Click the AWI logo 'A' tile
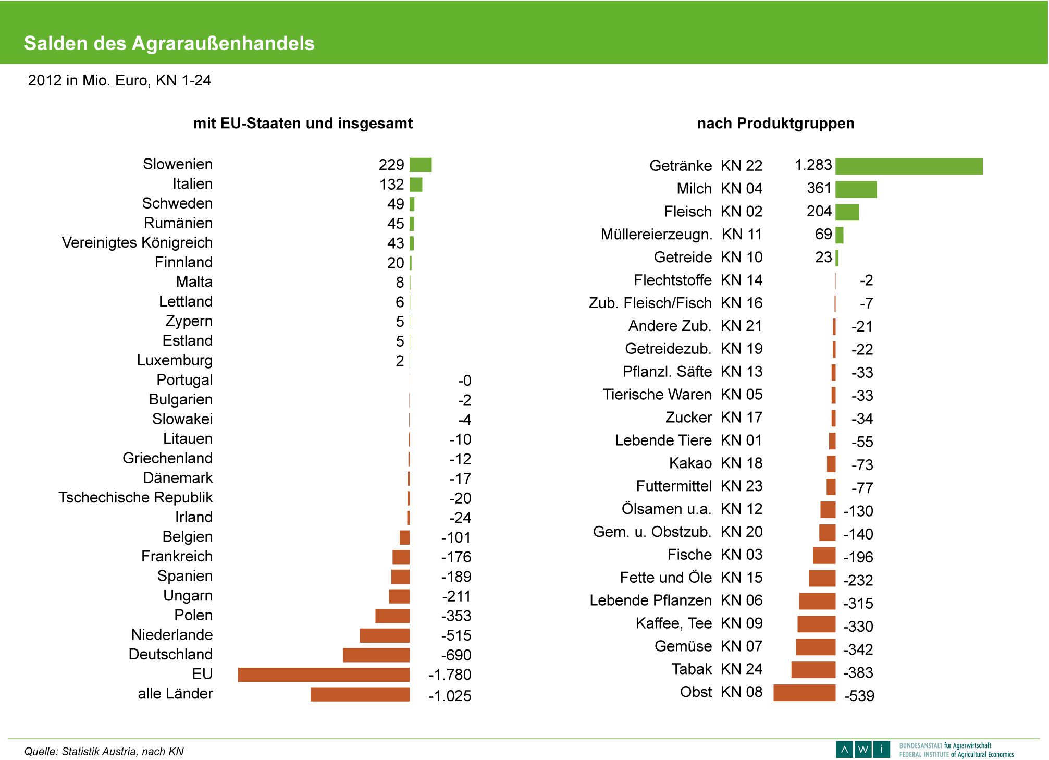This screenshot has height=760, width=1049. 844,750
